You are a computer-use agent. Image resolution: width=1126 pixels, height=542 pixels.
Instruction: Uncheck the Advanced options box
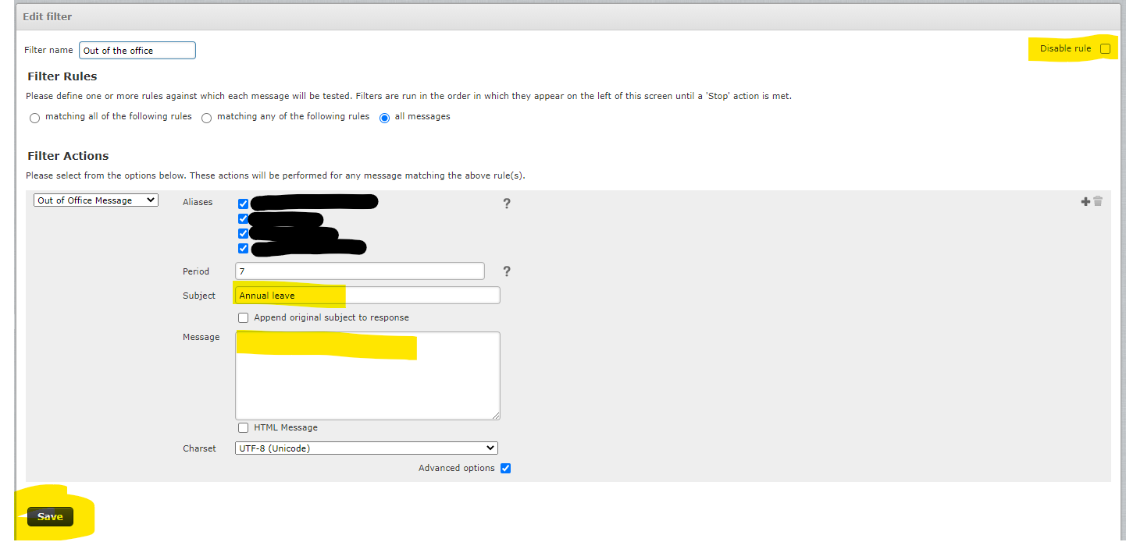tap(505, 468)
